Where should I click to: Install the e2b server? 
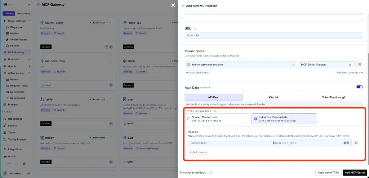pos(129,162)
